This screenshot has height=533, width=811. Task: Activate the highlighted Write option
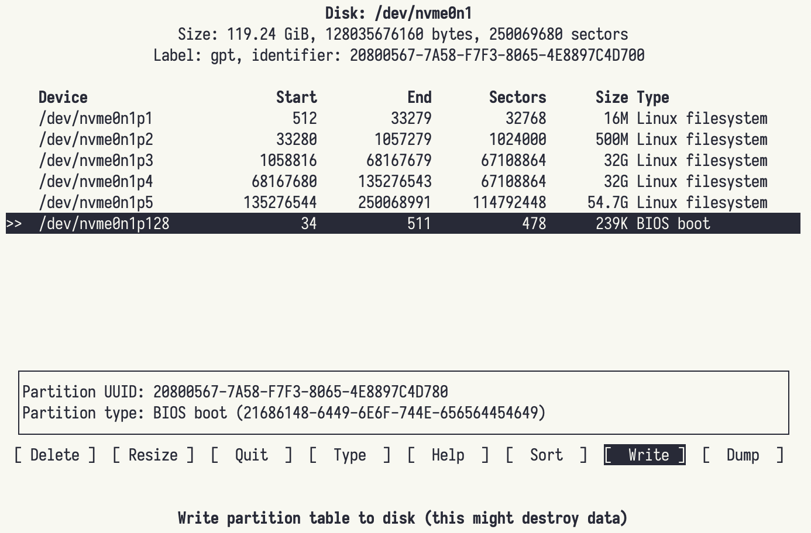click(645, 455)
